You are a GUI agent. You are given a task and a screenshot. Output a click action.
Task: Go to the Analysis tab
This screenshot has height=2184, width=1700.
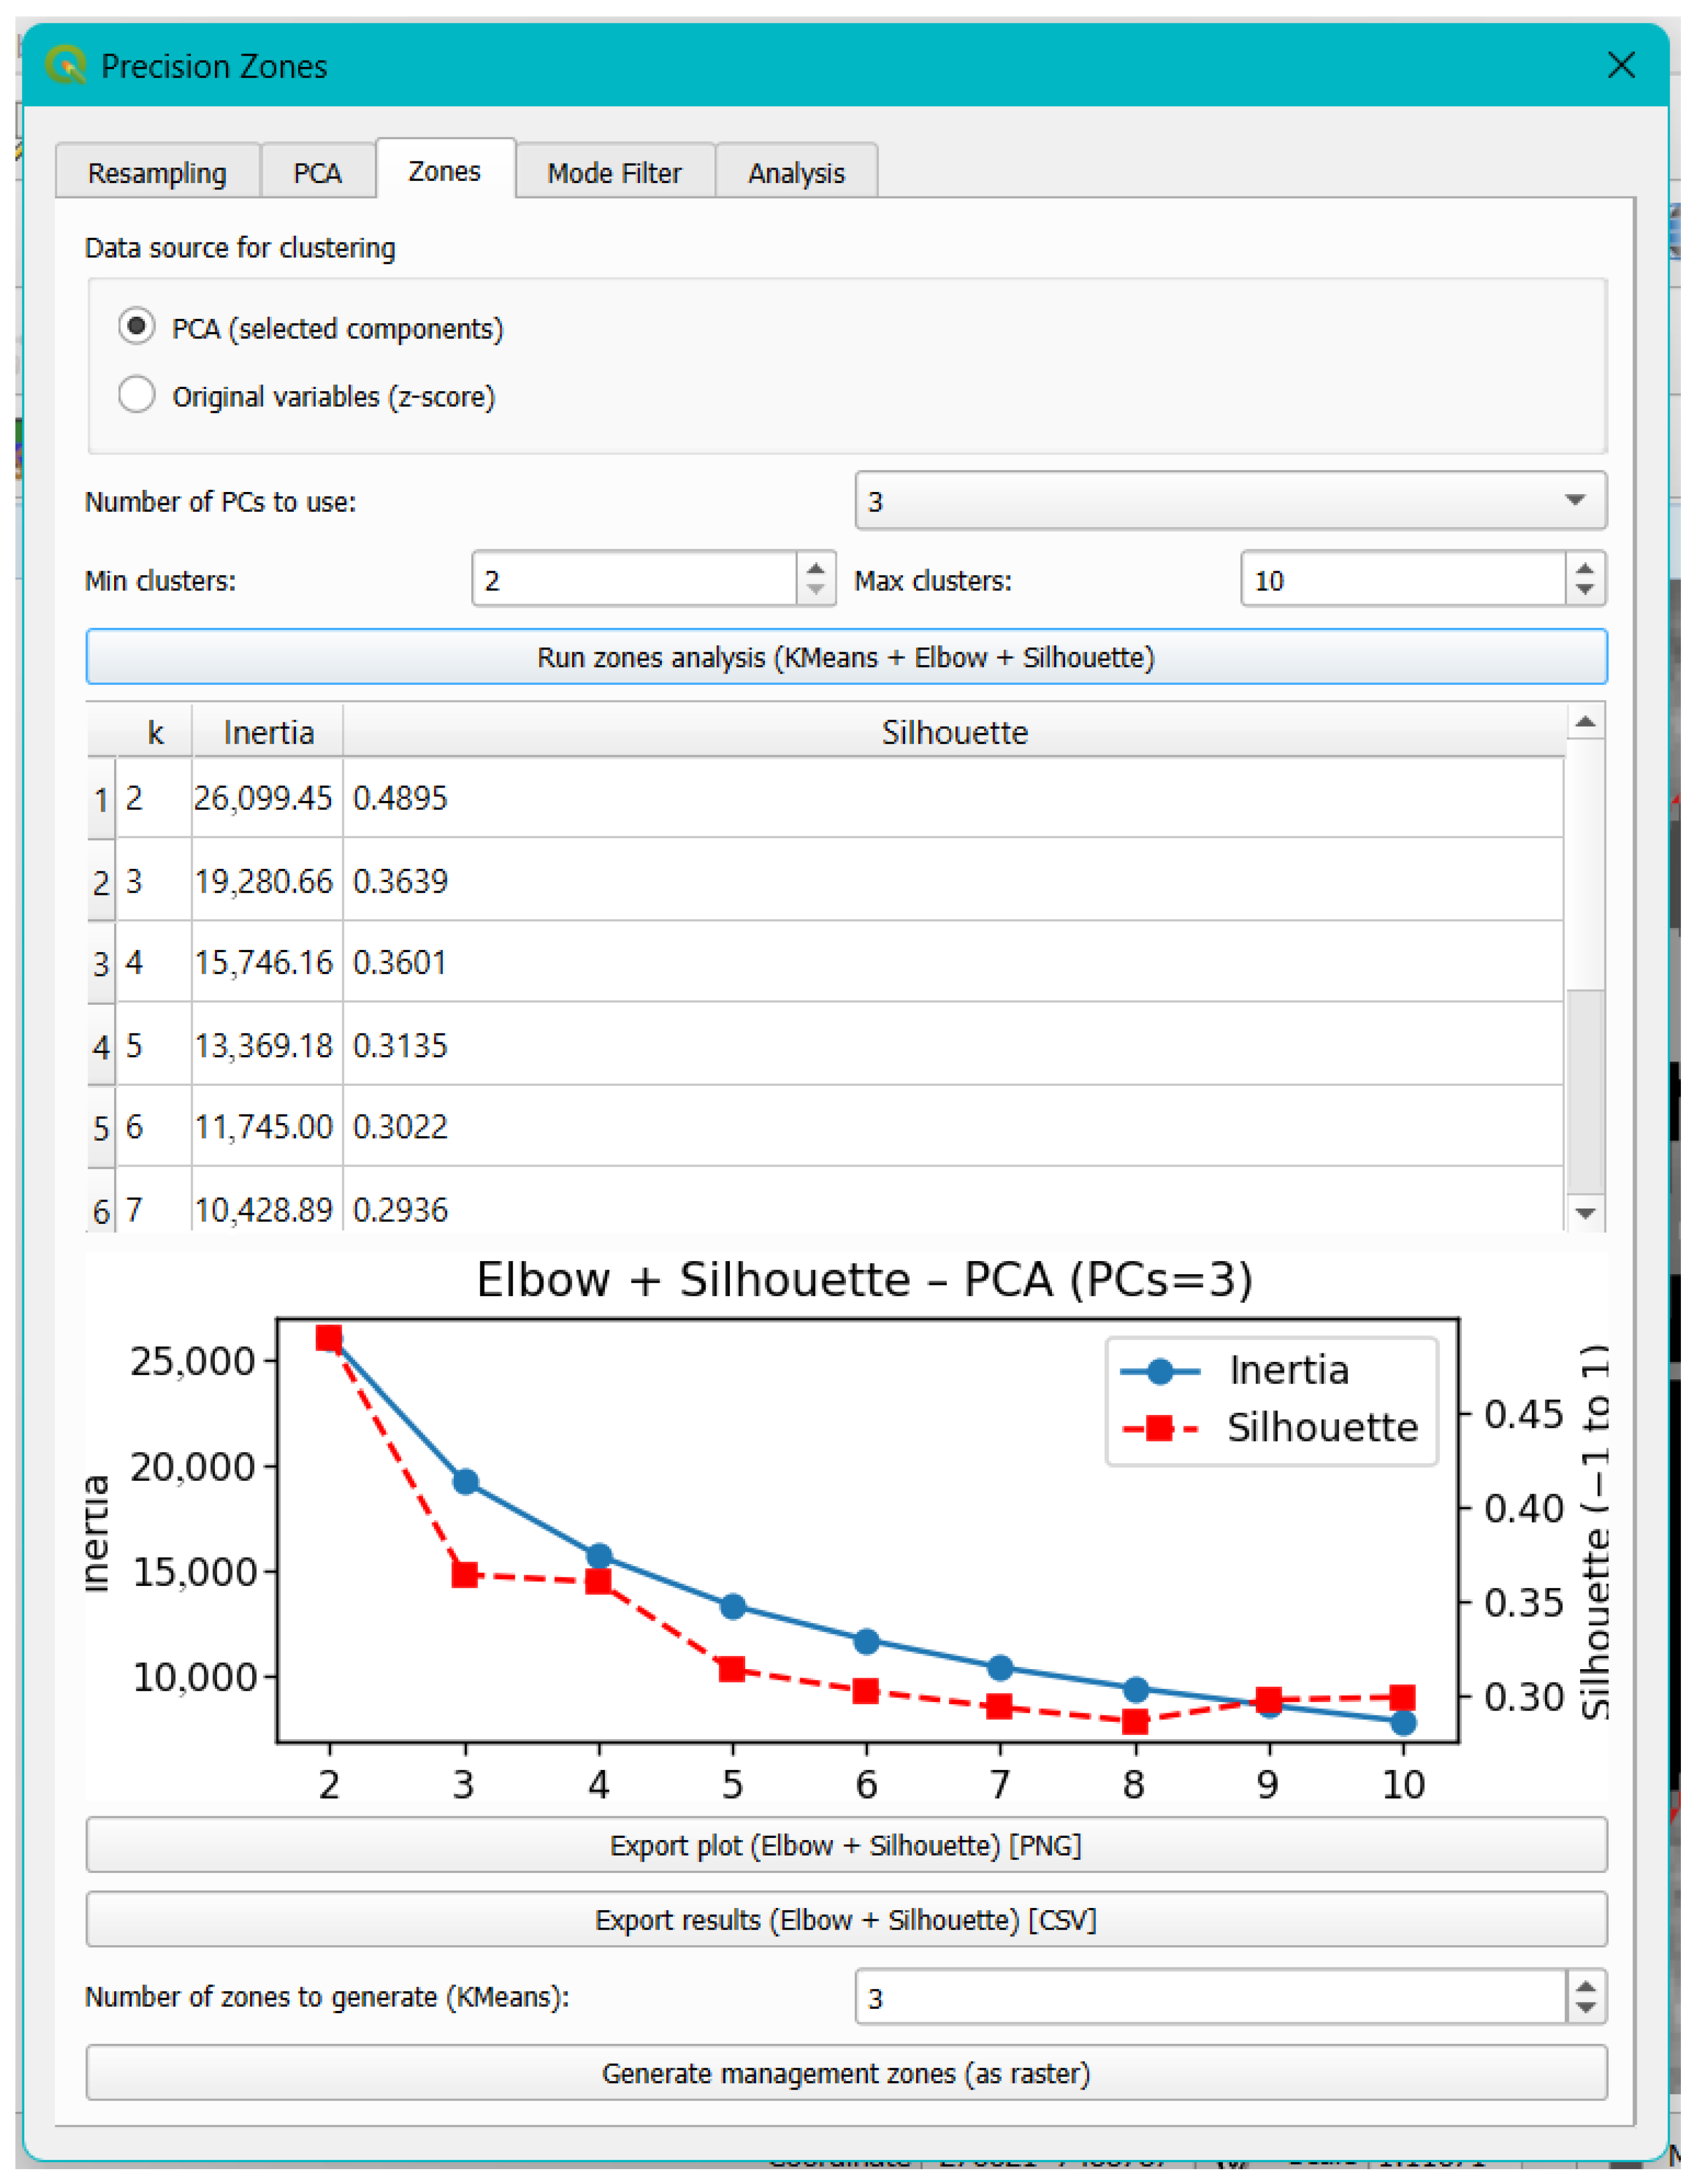[x=796, y=173]
